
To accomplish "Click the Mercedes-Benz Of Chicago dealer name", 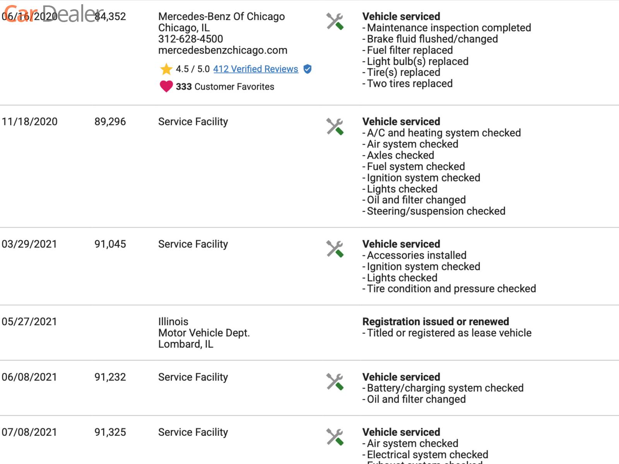I will click(x=221, y=17).
